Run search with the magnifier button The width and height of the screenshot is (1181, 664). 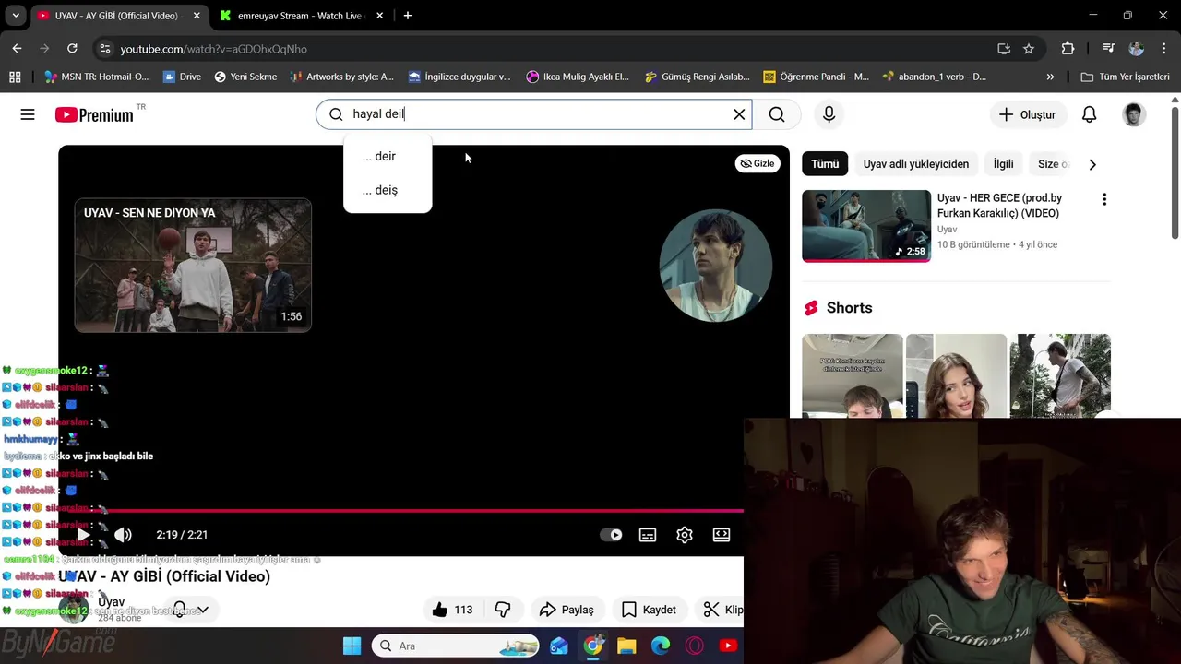pos(777,114)
